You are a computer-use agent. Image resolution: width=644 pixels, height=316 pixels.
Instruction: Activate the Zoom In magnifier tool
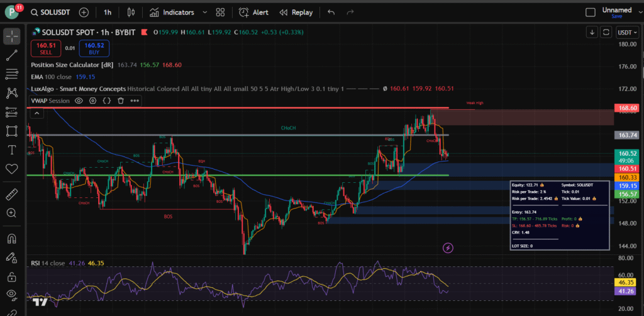click(12, 213)
